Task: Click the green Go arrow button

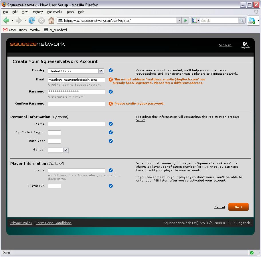Action: [185, 20]
